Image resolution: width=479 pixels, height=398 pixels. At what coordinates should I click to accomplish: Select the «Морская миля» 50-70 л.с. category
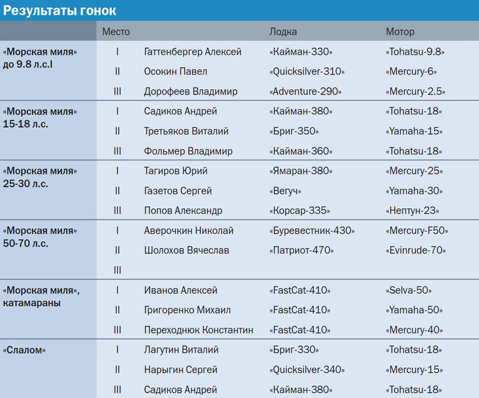[x=40, y=237]
